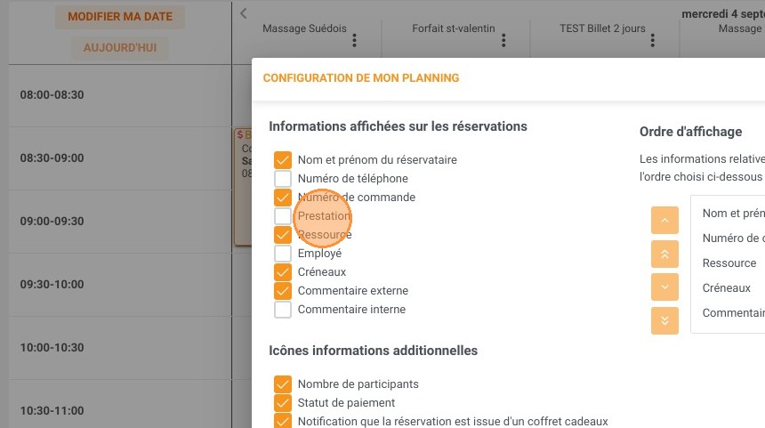Select Ressource in display order list
The image size is (765, 428).
point(729,263)
